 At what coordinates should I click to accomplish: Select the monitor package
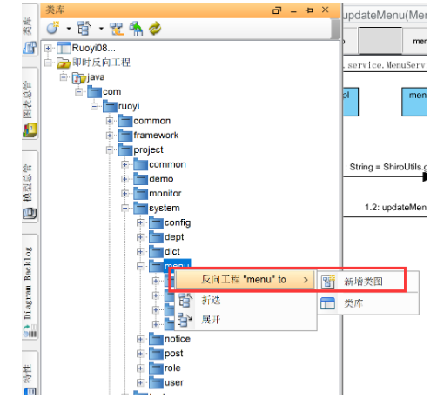coord(158,194)
